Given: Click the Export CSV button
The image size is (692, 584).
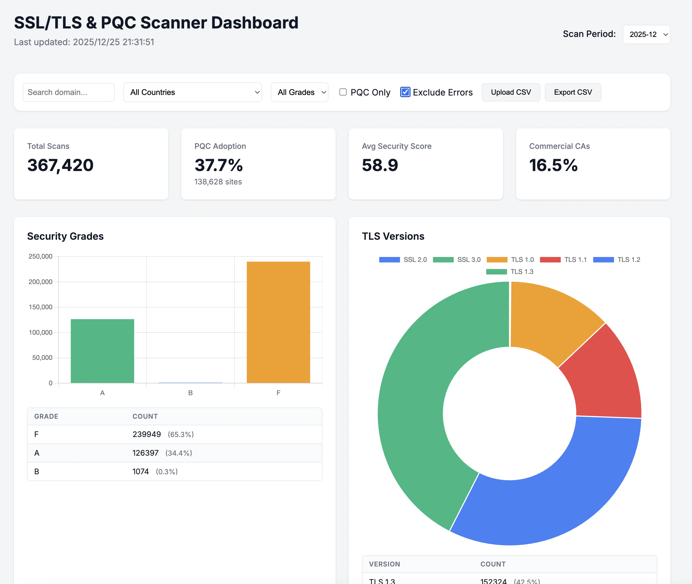Looking at the screenshot, I should pyautogui.click(x=573, y=92).
